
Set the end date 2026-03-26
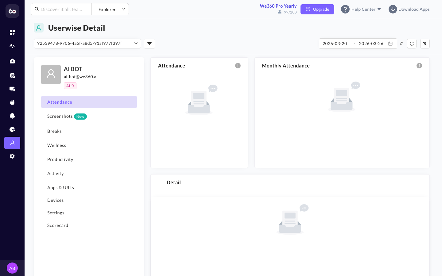[371, 44]
